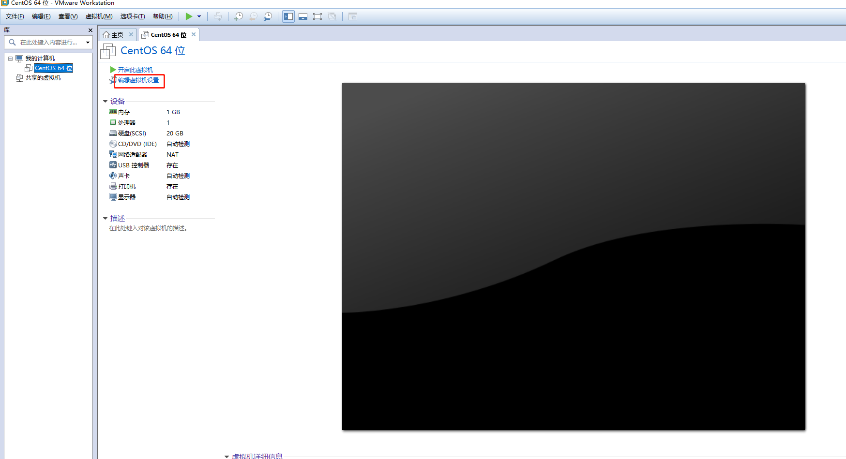Switch to the CentOS 64 位 tab
This screenshot has width=846, height=459.
168,35
